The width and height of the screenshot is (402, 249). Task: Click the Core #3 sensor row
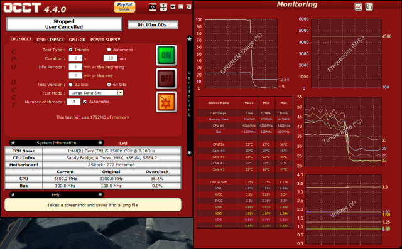click(x=245, y=169)
